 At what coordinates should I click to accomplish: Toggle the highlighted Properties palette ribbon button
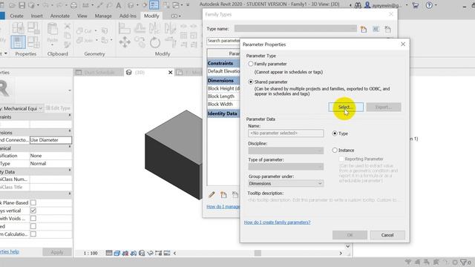pyautogui.click(x=18, y=42)
